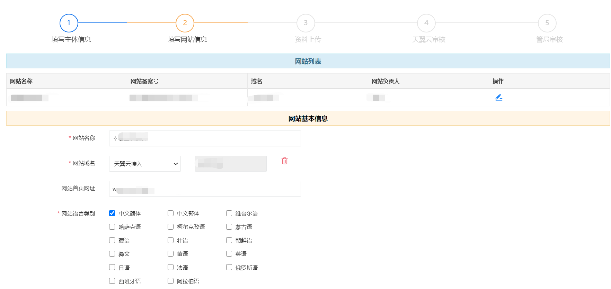Screen dimensions: 611x289
Task: Click the 网站基本信息 section heading
Action: 308,118
